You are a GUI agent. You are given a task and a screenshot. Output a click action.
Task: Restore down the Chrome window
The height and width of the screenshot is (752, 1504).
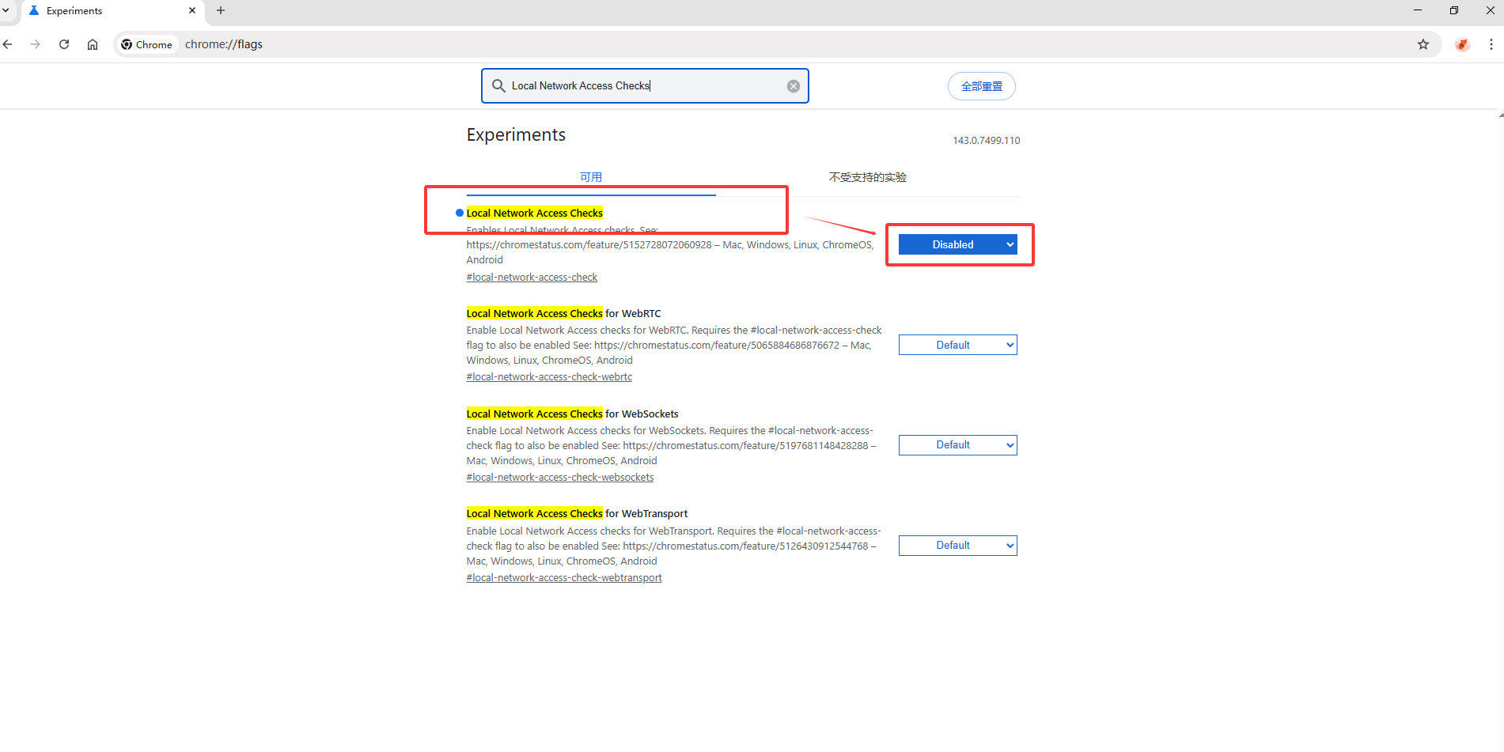1453,10
